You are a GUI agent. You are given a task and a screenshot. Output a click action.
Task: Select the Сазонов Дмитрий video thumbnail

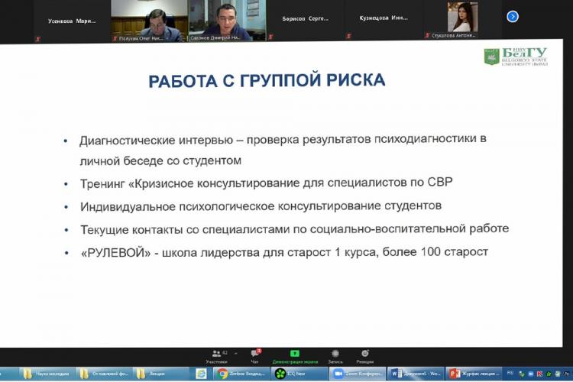(x=228, y=21)
